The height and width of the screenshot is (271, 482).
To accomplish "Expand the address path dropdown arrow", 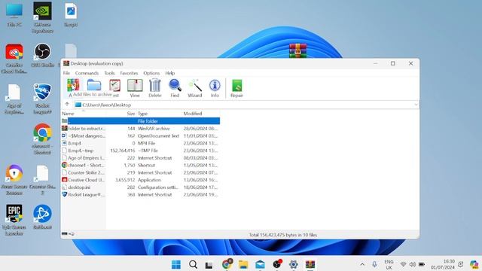I will (x=416, y=105).
